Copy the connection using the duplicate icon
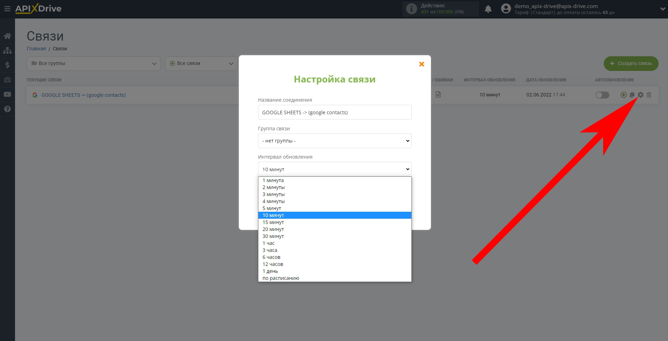Image resolution: width=668 pixels, height=341 pixels. point(632,95)
